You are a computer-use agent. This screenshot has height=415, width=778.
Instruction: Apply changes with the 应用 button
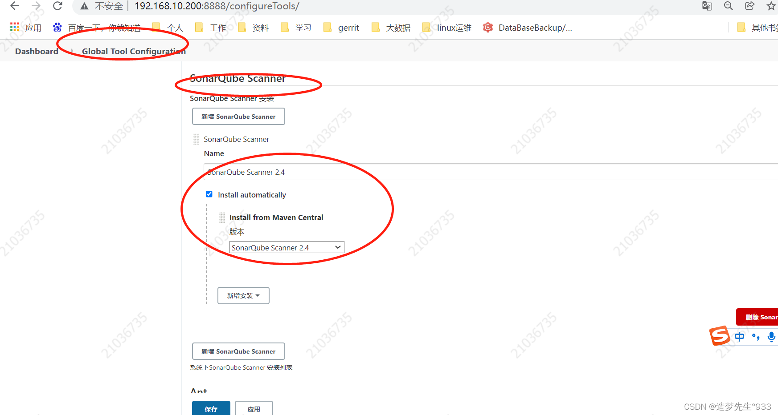pyautogui.click(x=254, y=408)
